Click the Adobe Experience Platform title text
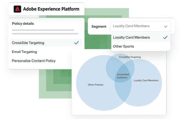Viewport: 180px width, 121px height. coord(51,9)
